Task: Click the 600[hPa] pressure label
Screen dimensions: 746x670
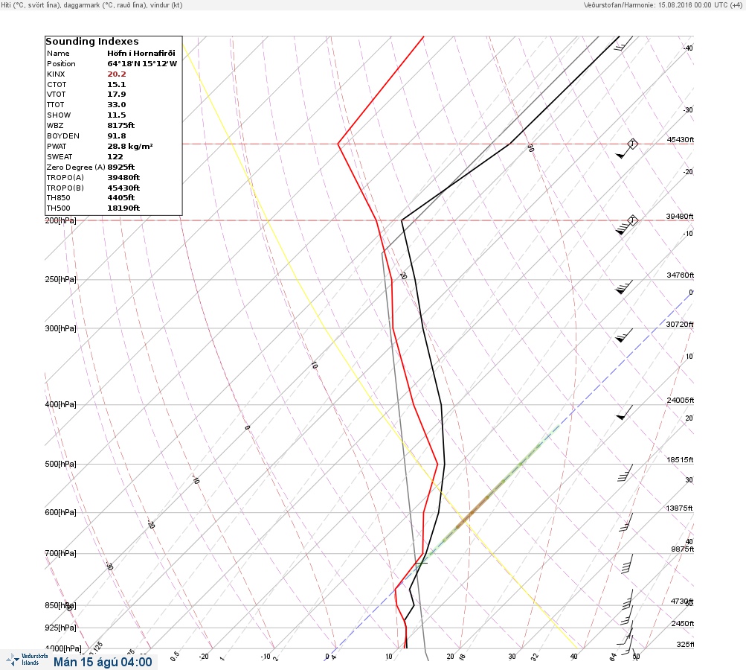Action: 60,512
